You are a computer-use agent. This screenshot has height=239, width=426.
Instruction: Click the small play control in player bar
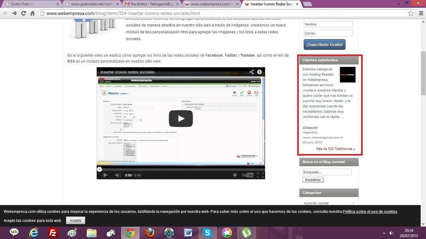click(105, 175)
